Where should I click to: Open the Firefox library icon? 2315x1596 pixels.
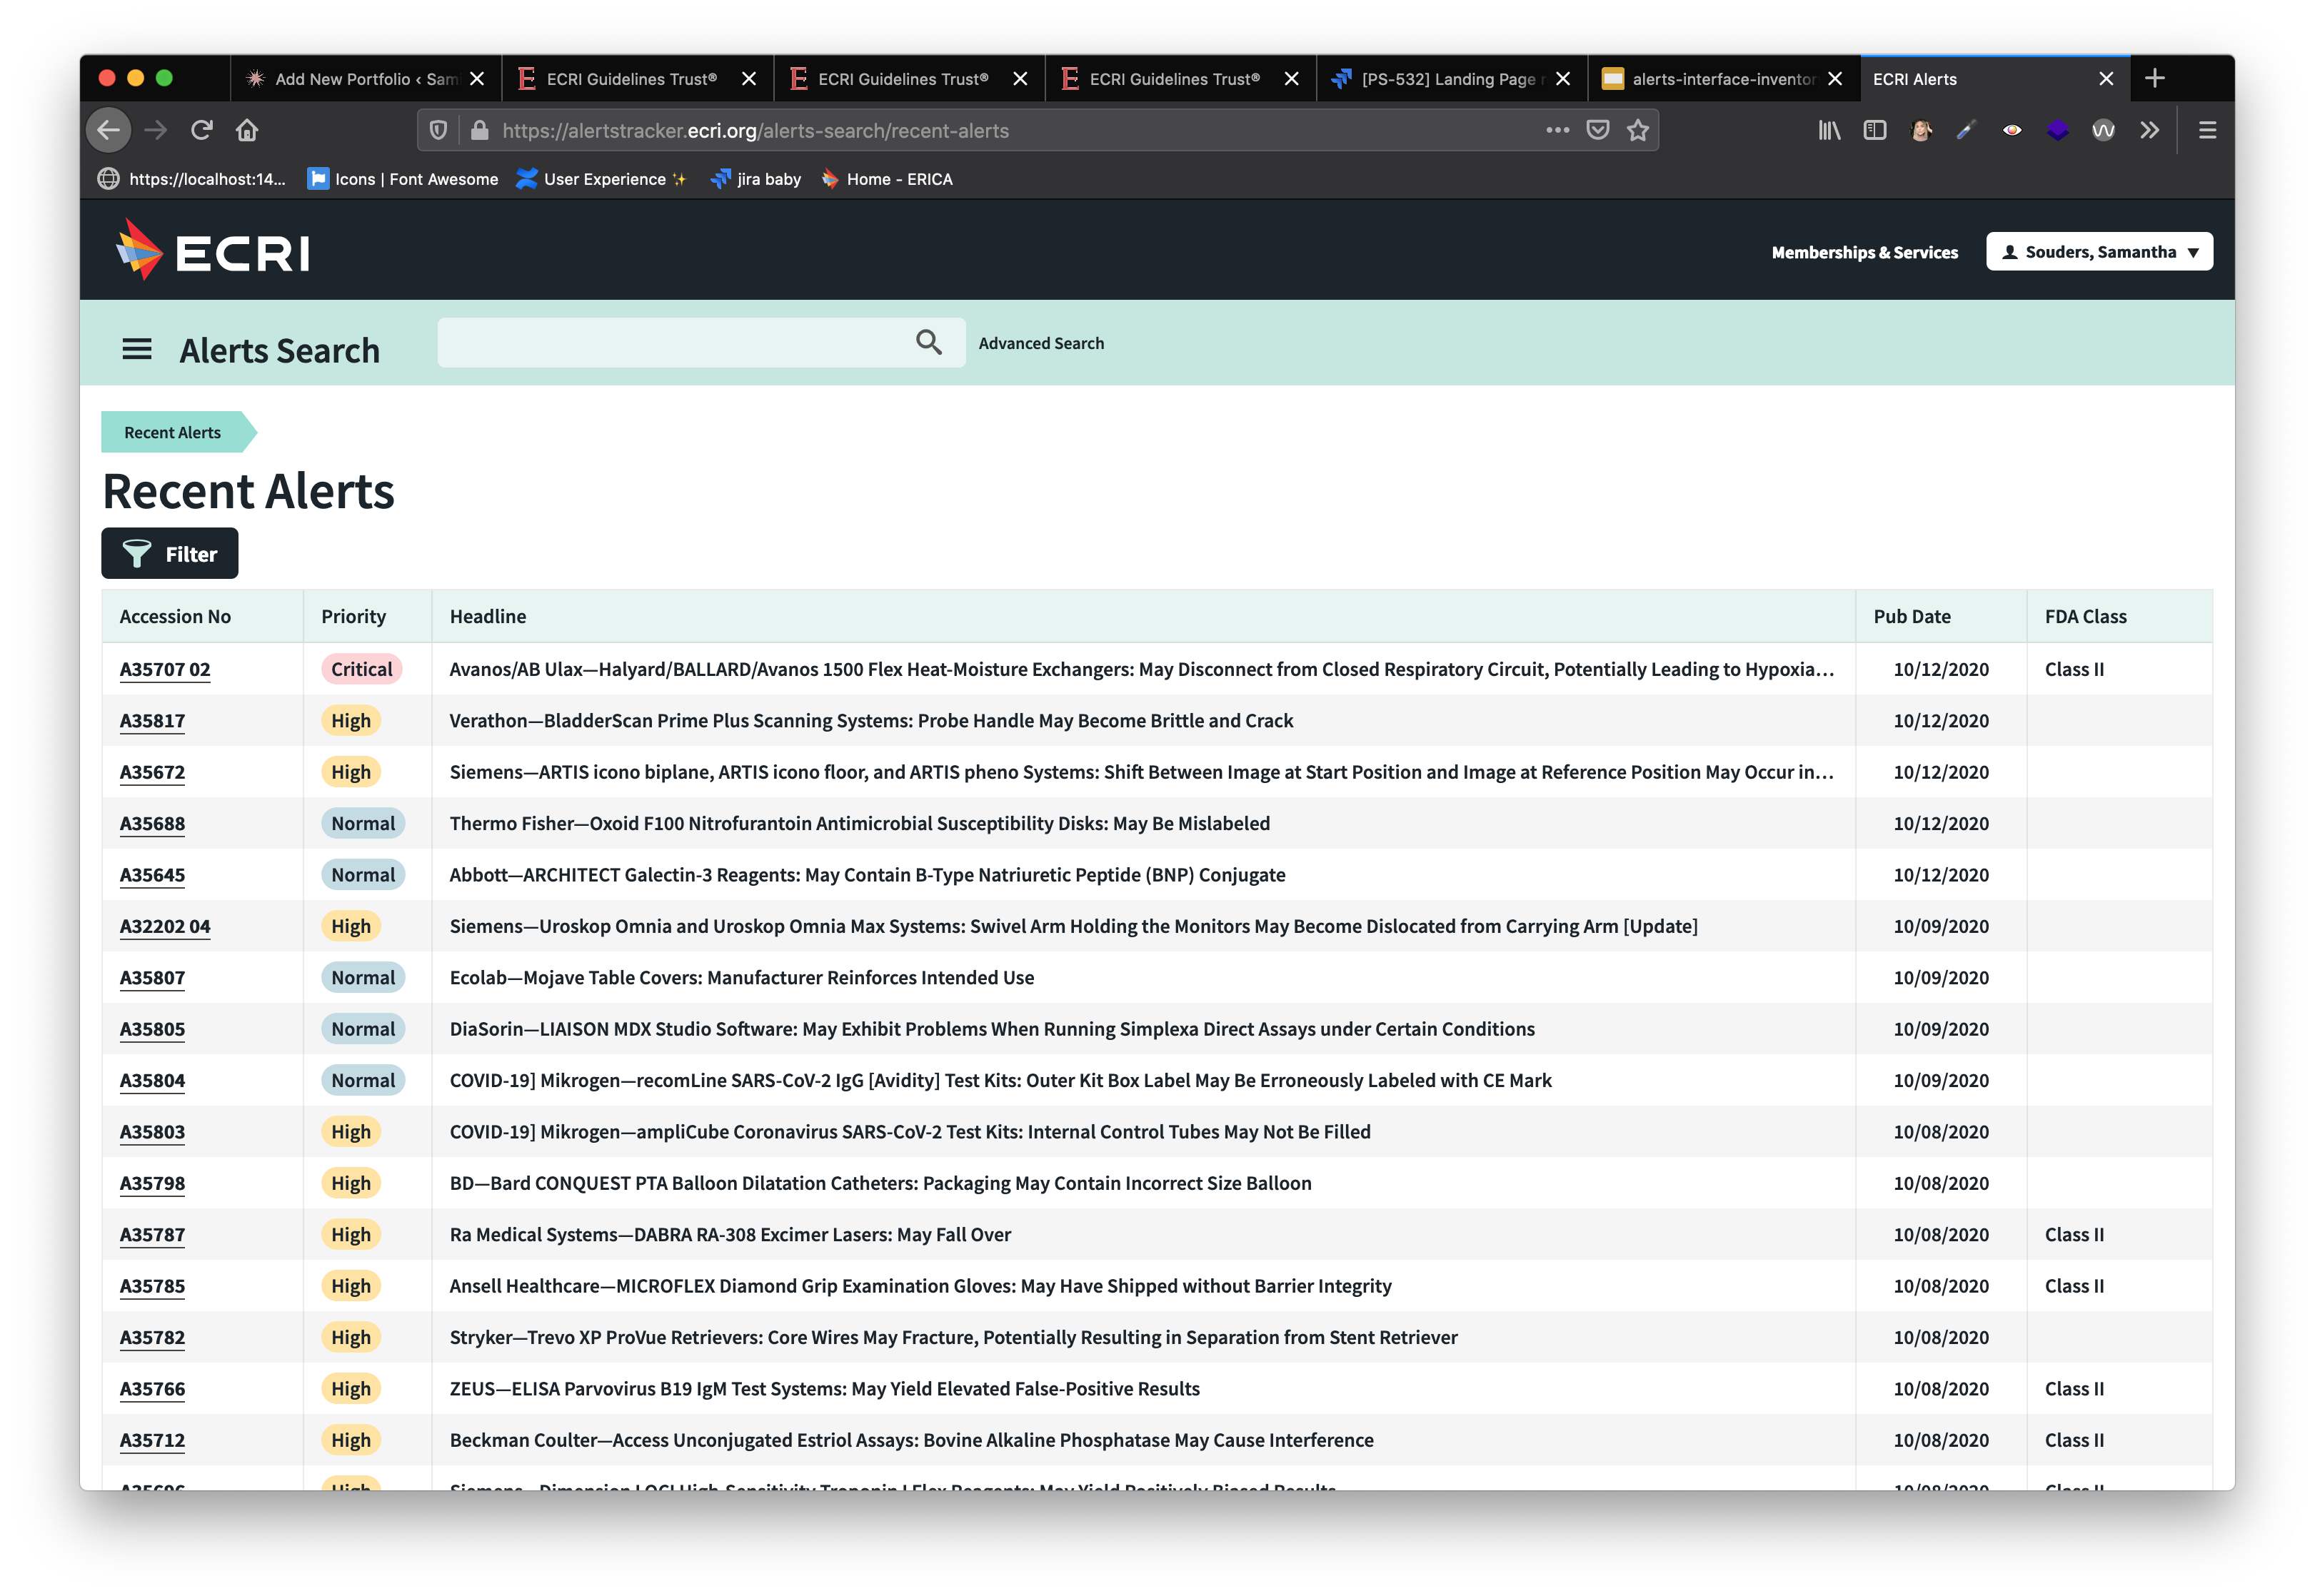pos(1829,130)
